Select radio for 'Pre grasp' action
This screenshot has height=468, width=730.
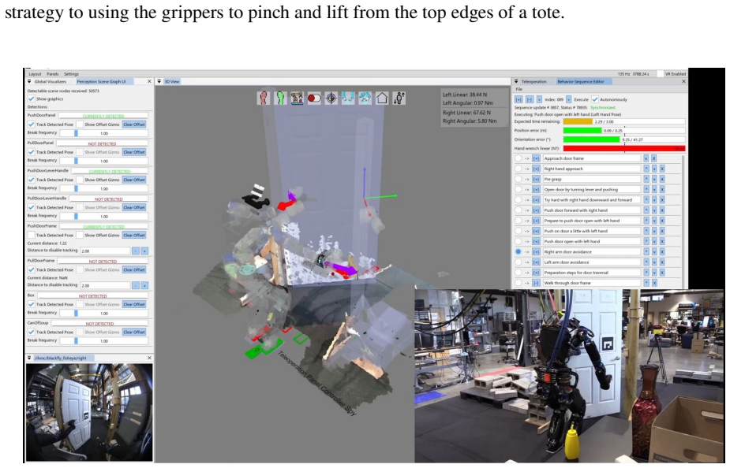pos(518,179)
